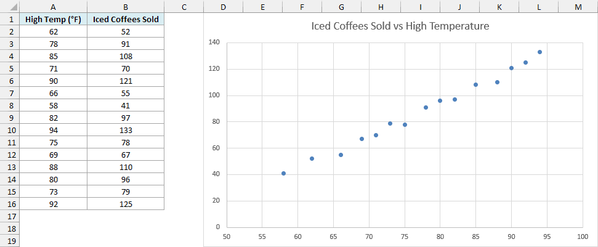This screenshot has width=598, height=247.
Task: Click the data point at 90°F, 121 sold
Action: [511, 68]
